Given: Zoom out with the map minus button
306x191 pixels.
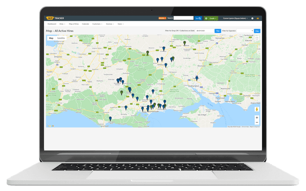Looking at the screenshot, I should tap(257, 122).
